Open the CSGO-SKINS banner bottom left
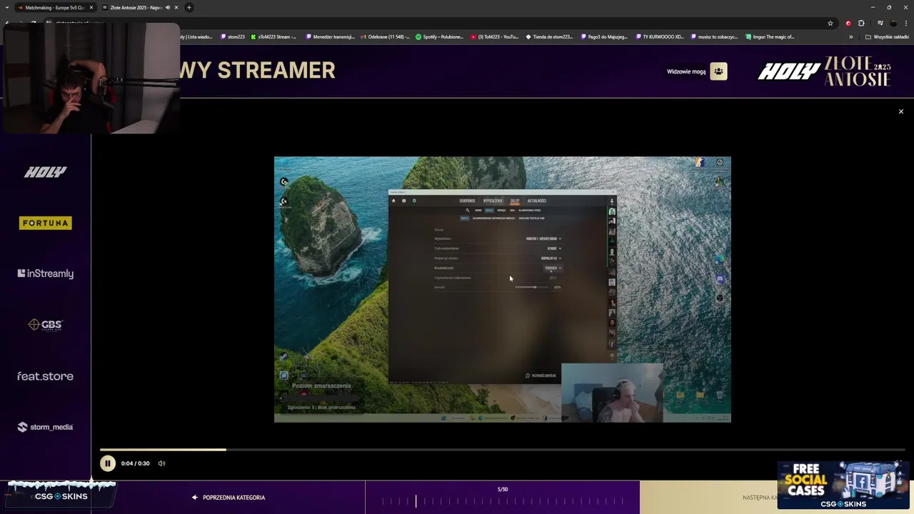The width and height of the screenshot is (914, 514). coord(60,494)
